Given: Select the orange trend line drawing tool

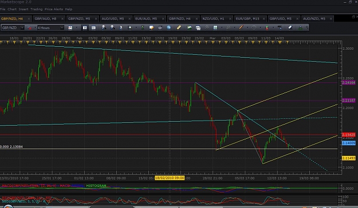Looking at the screenshot, I should tap(241, 27).
